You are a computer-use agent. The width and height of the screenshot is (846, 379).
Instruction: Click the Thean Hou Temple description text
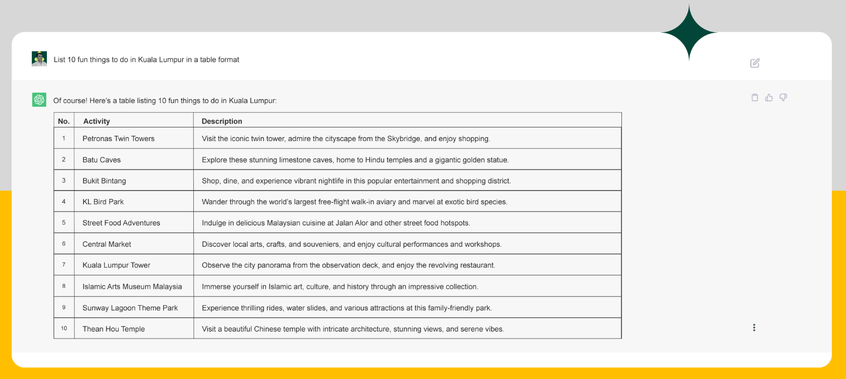(x=352, y=329)
